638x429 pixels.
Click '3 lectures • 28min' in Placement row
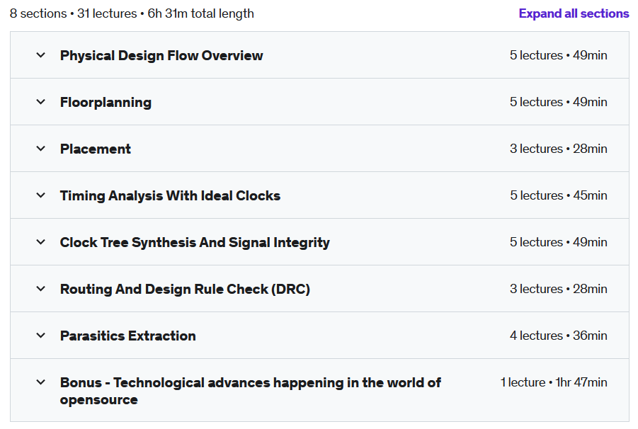pos(558,149)
